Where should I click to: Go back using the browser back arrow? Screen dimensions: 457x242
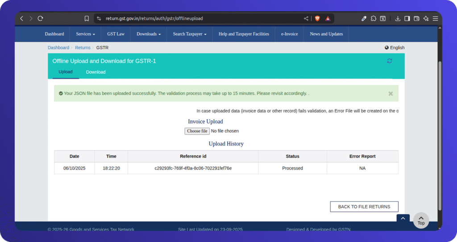pyautogui.click(x=21, y=18)
